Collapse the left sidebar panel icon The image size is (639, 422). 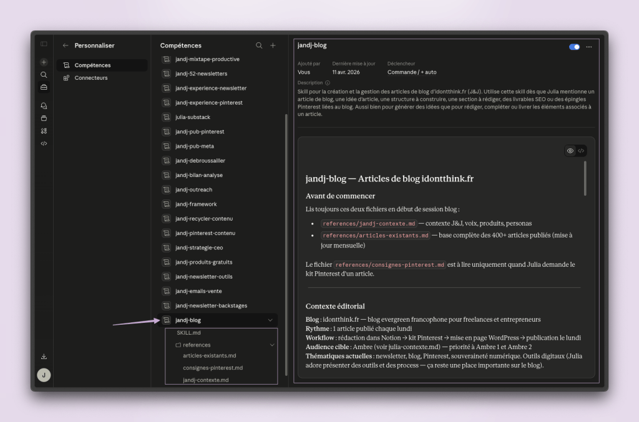click(44, 44)
